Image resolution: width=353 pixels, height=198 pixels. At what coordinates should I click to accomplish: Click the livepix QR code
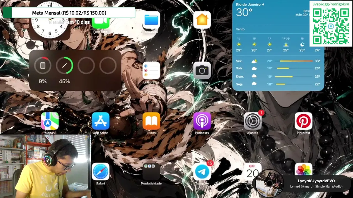(x=331, y=26)
